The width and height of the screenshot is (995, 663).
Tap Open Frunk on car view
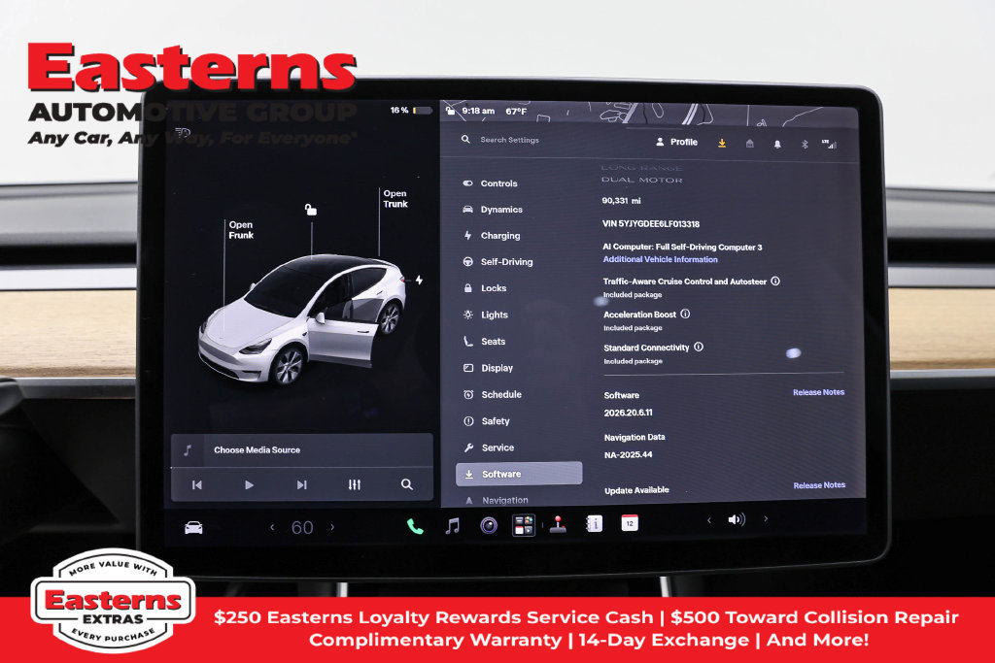tap(241, 229)
